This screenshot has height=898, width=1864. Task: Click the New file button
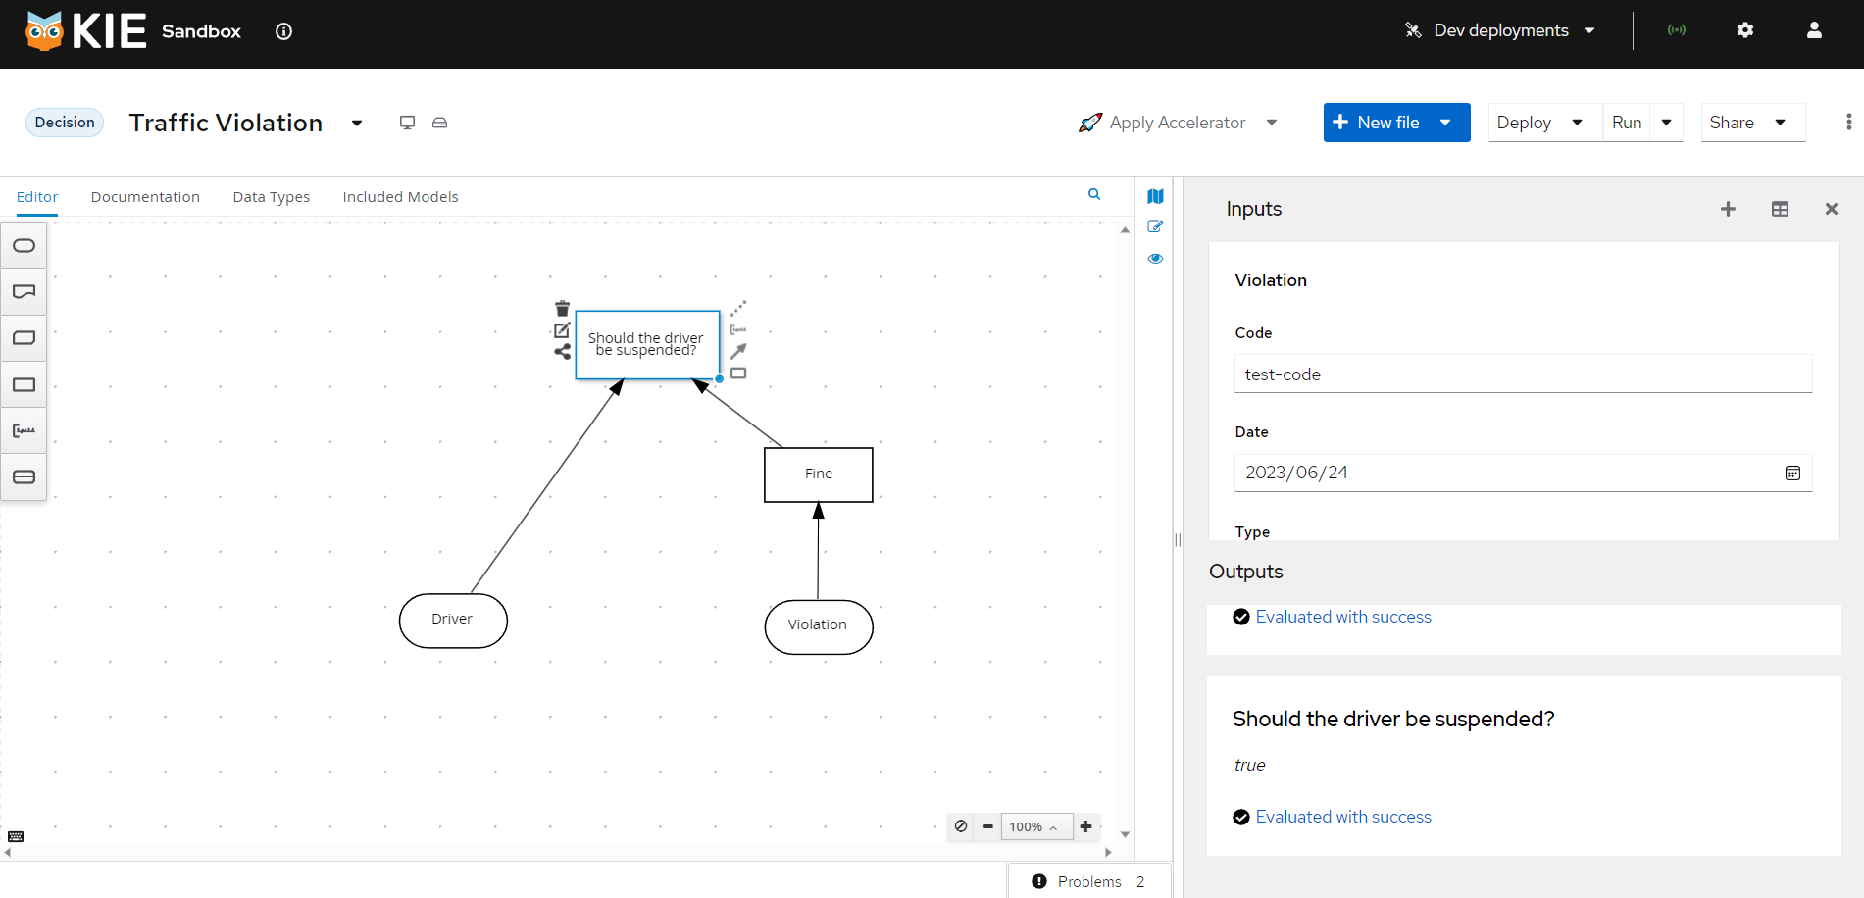(x=1376, y=123)
